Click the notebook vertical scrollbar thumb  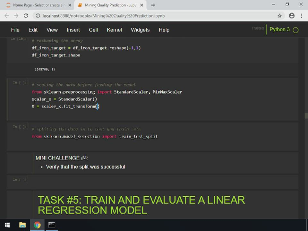(306, 116)
